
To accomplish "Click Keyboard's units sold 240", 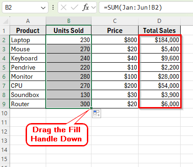I will click(69, 58).
